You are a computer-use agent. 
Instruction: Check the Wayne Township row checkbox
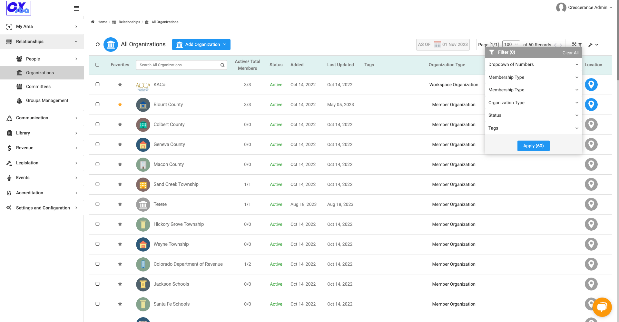pos(97,244)
